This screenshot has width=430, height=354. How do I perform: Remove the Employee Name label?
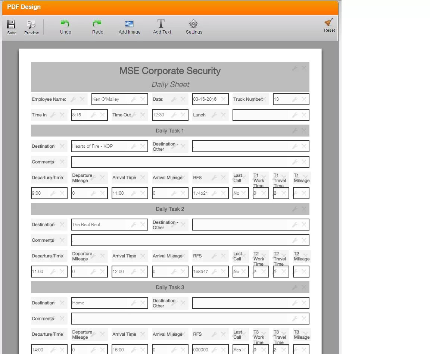click(82, 99)
